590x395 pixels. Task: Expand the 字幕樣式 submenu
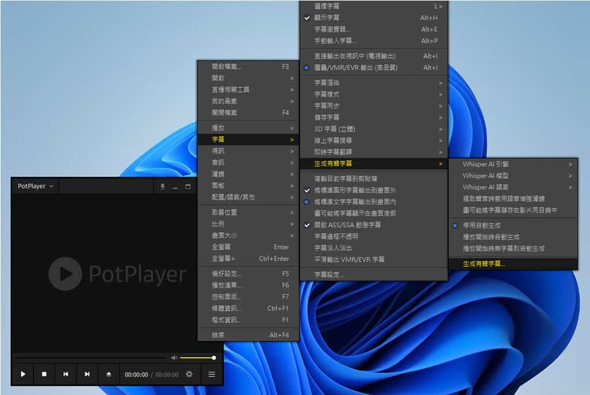pyautogui.click(x=373, y=94)
